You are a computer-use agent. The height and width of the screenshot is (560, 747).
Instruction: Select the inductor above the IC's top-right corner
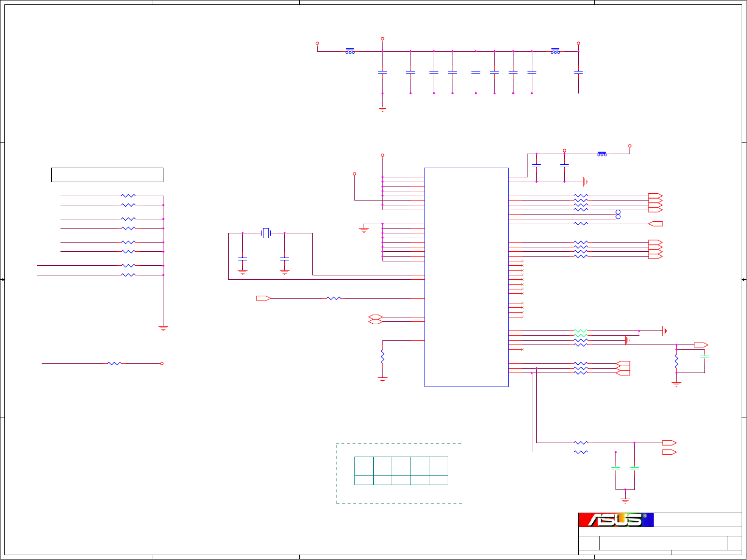(602, 153)
